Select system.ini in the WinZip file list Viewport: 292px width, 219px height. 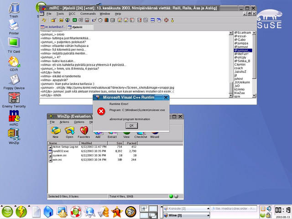click(60, 156)
